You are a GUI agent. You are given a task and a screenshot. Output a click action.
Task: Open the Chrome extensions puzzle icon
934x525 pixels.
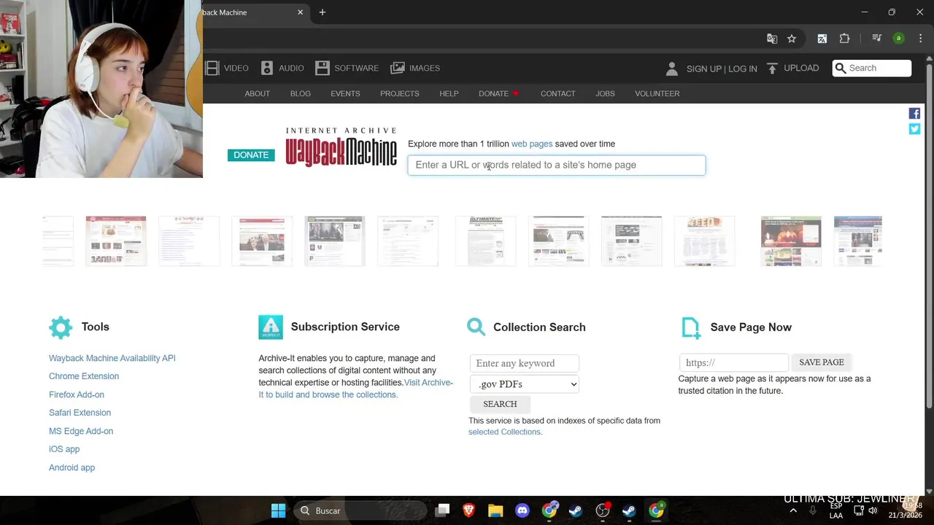(845, 39)
